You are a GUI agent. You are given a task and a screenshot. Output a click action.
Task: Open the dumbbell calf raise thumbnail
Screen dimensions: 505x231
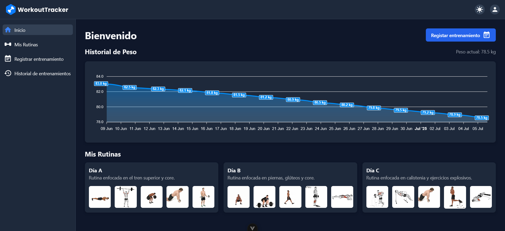(316, 197)
